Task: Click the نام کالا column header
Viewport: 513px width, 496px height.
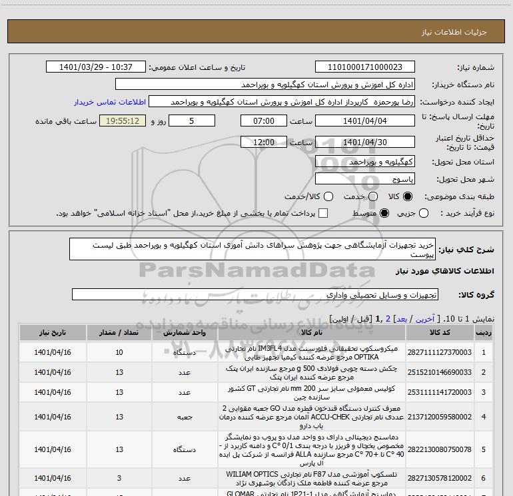Action: 312,332
